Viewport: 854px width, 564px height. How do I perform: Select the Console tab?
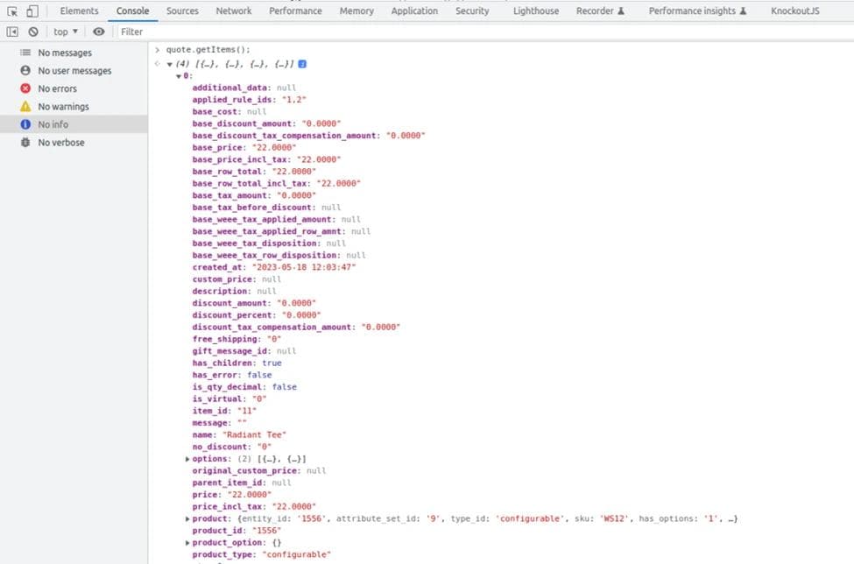pyautogui.click(x=133, y=11)
